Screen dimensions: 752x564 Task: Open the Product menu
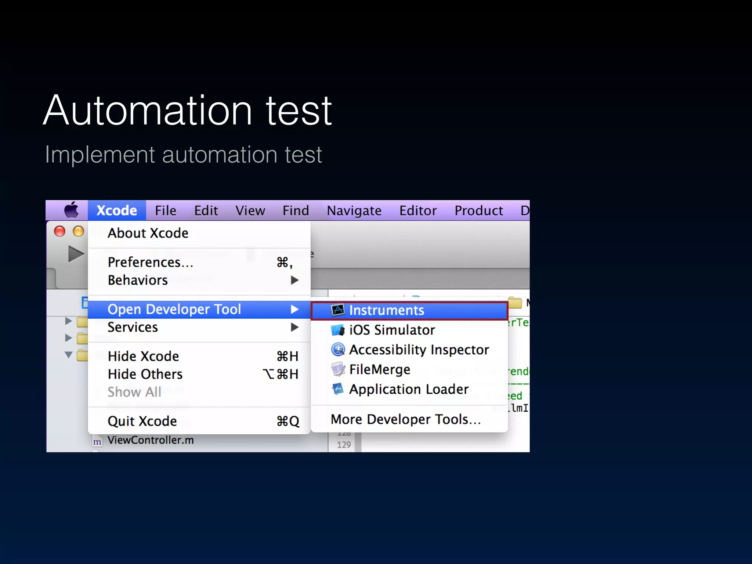click(479, 210)
